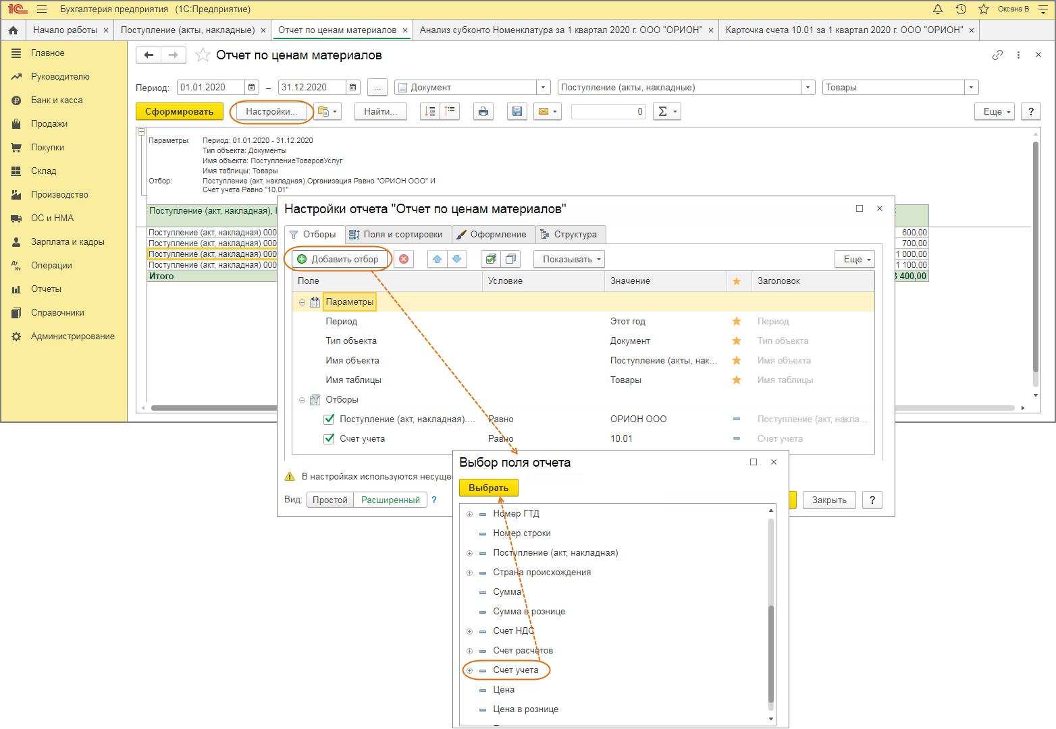Click the Добавить отбор button
The image size is (1056, 729).
340,260
